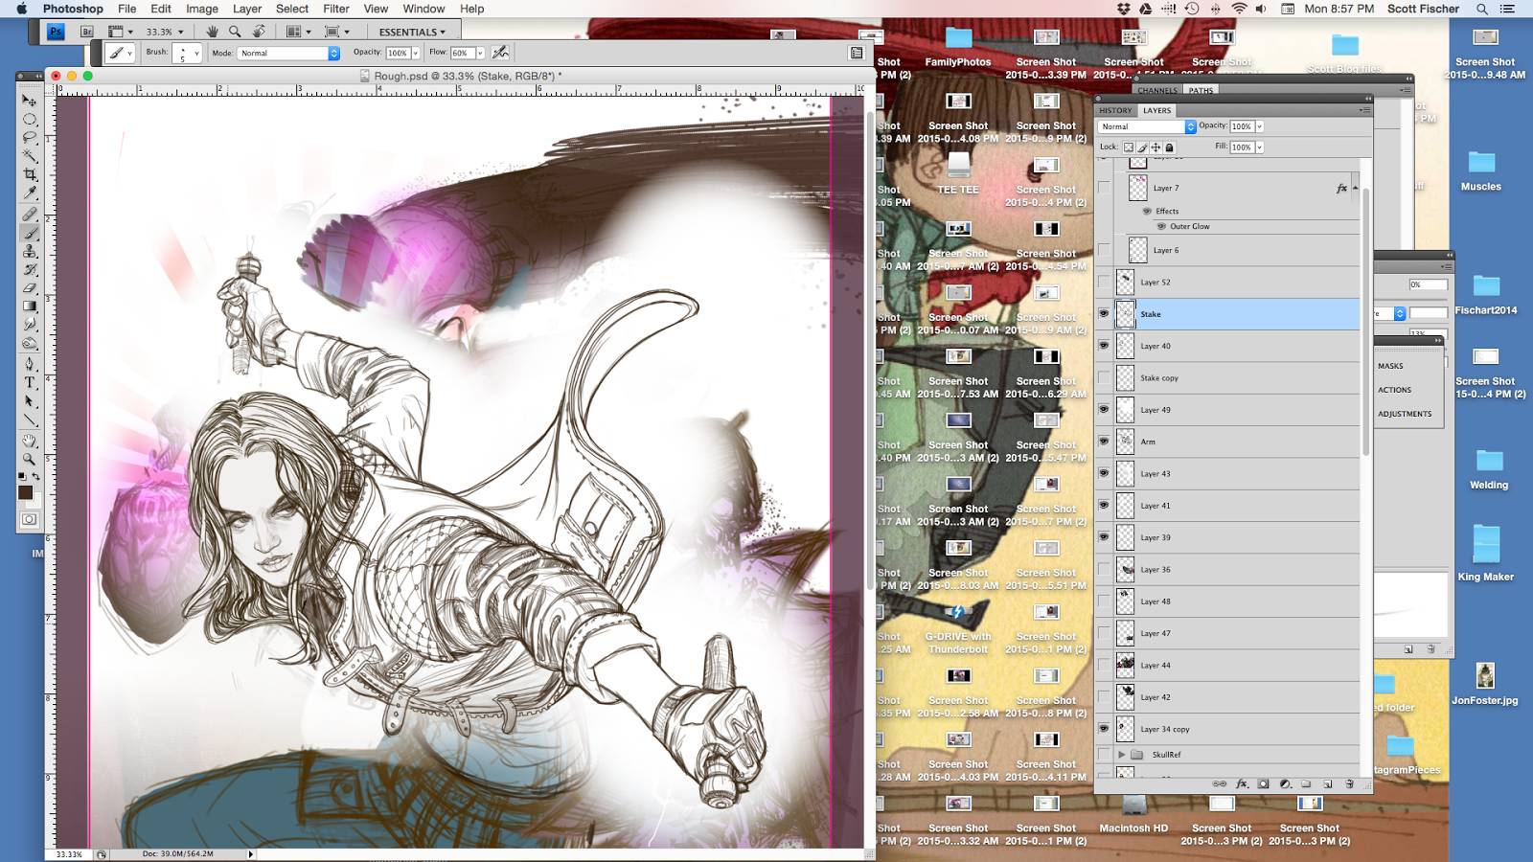Delete layer using the trash icon
1533x862 pixels.
click(x=1349, y=783)
